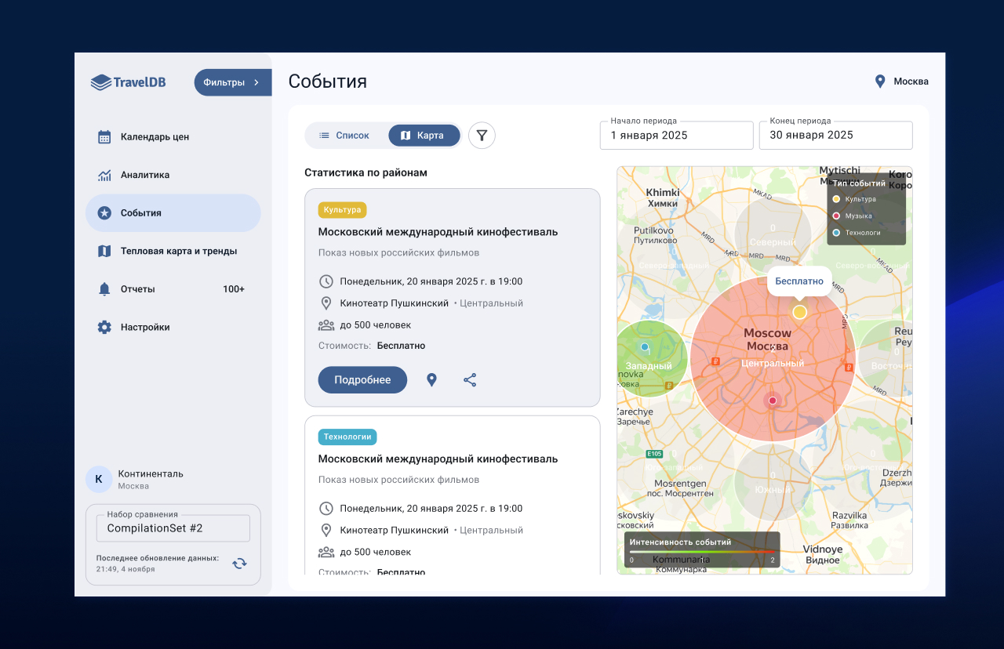This screenshot has height=649, width=1004.
Task: Click the yellow Культура marker on map
Action: point(799,312)
